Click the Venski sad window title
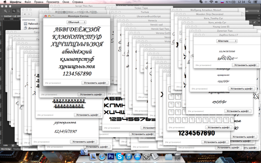 coord(156,25)
